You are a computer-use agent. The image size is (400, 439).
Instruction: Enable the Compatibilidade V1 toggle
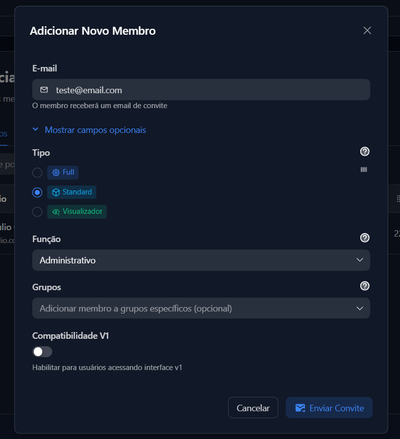coord(42,352)
